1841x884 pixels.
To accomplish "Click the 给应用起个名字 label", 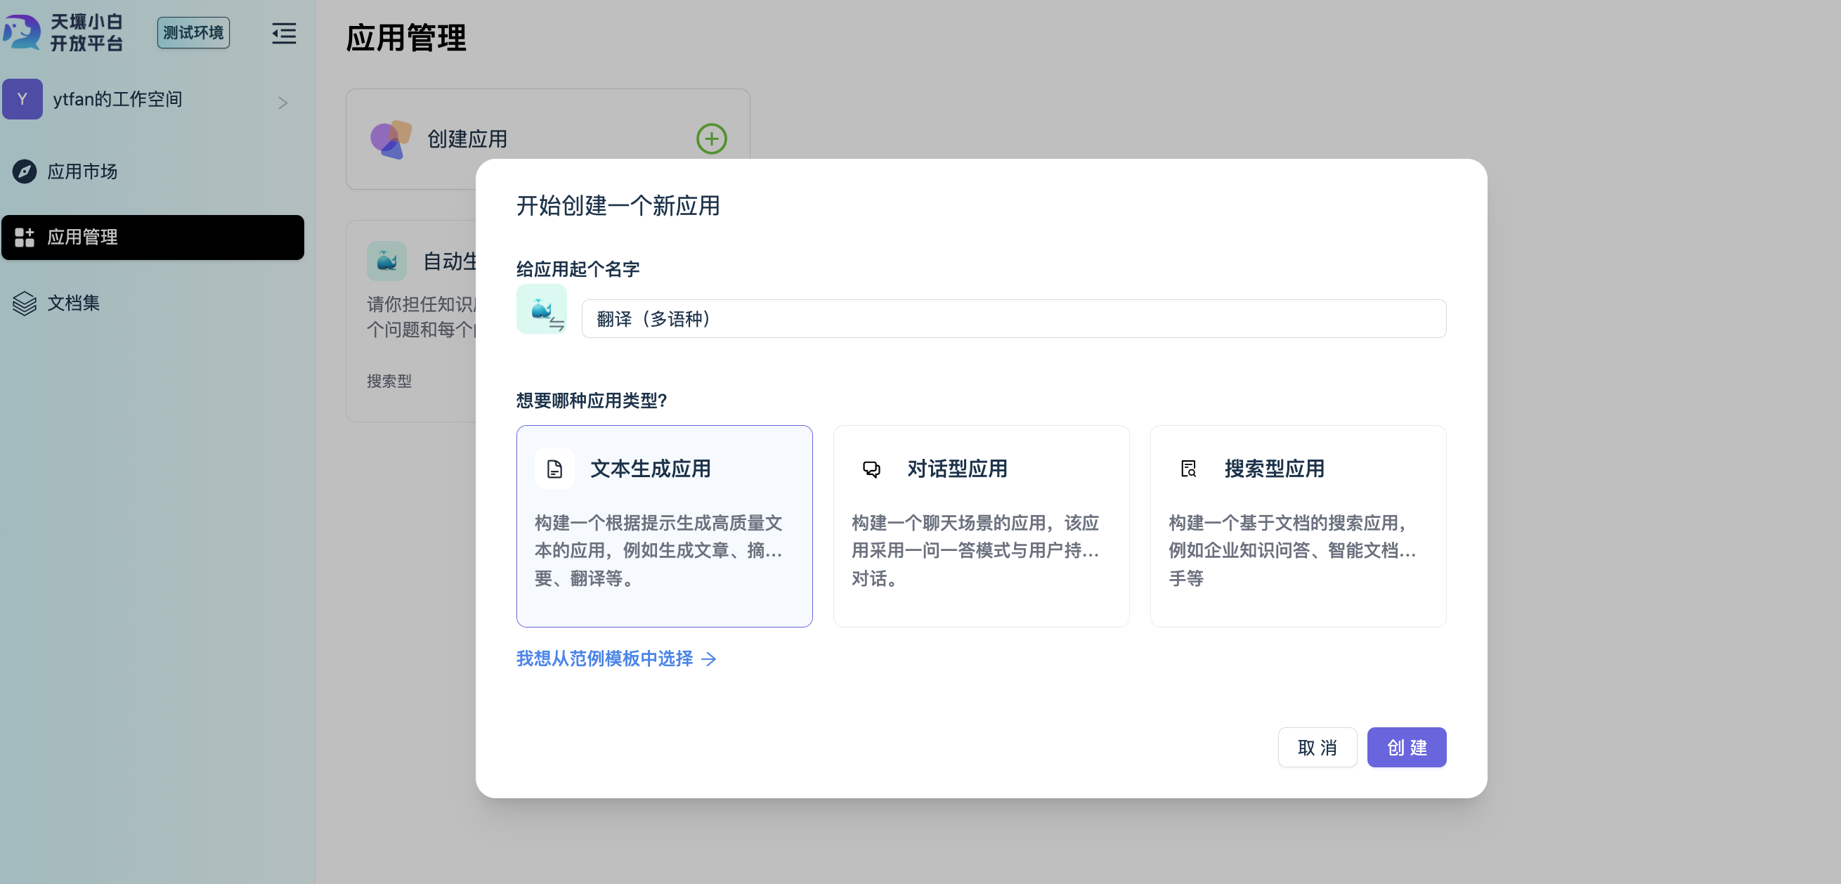I will tap(578, 269).
